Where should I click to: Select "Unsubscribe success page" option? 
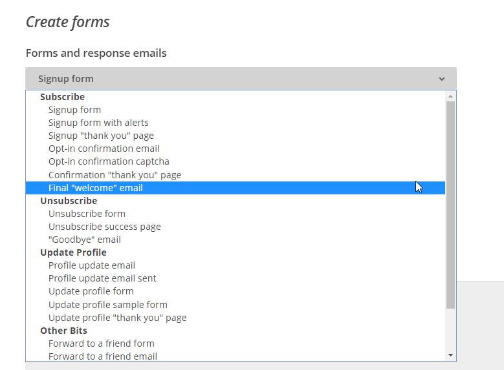(x=105, y=227)
